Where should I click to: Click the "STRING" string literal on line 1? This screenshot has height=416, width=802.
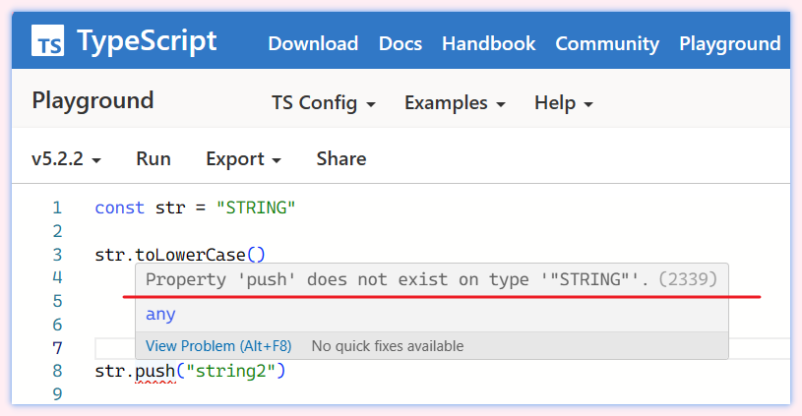[256, 208]
